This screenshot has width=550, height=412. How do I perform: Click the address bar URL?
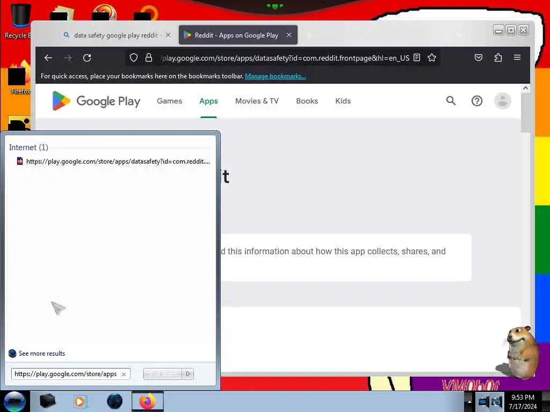(x=285, y=58)
